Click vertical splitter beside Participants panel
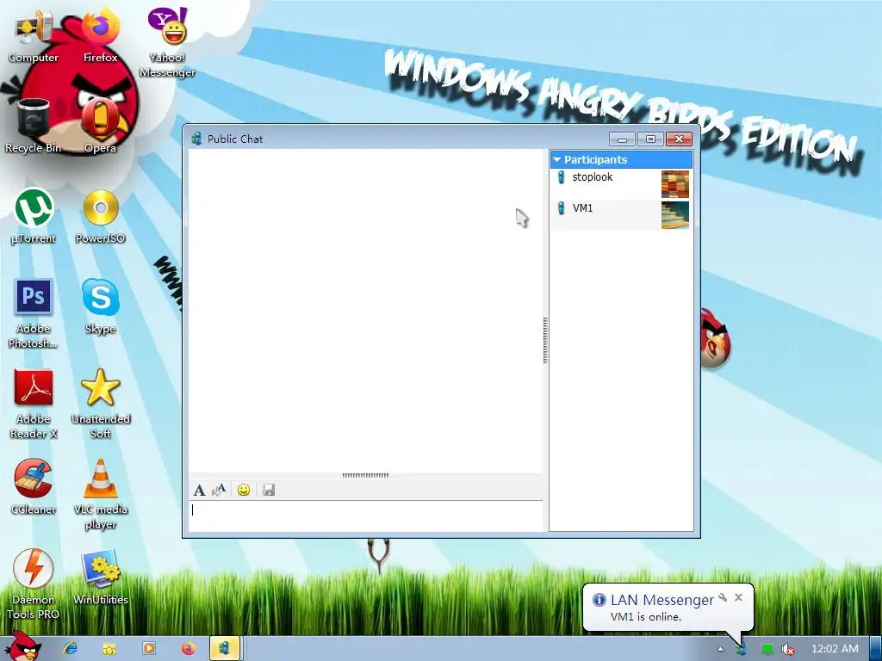882x661 pixels. [x=545, y=340]
